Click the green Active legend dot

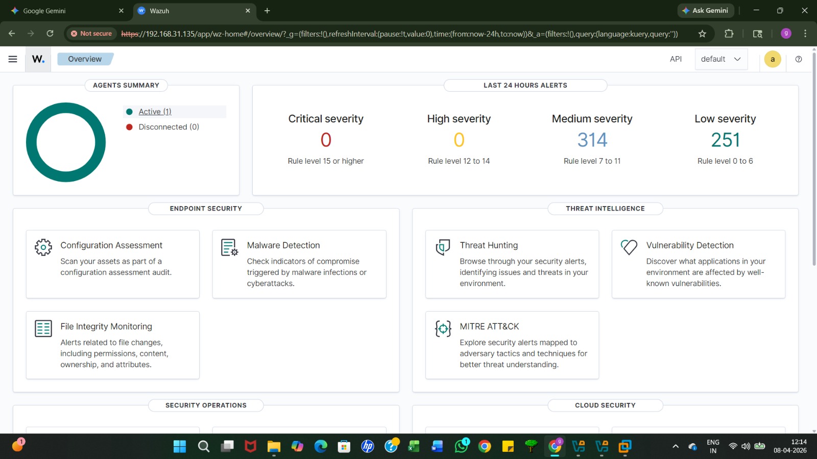point(129,112)
